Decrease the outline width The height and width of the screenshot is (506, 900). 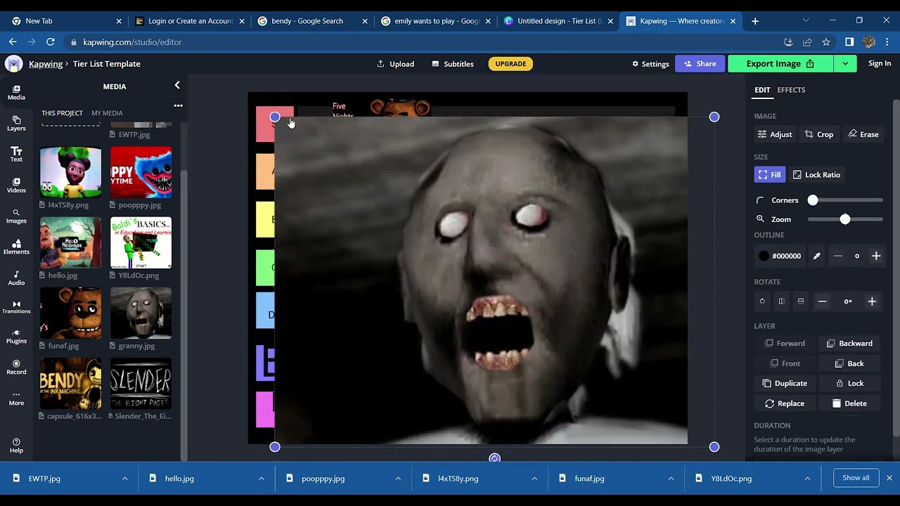pyautogui.click(x=837, y=256)
